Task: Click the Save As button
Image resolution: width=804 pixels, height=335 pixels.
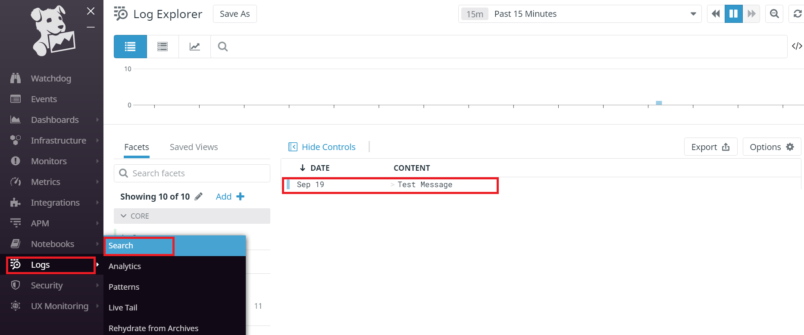Action: pyautogui.click(x=235, y=14)
